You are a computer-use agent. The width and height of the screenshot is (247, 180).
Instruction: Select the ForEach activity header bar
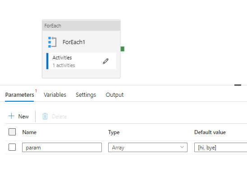tap(81, 26)
